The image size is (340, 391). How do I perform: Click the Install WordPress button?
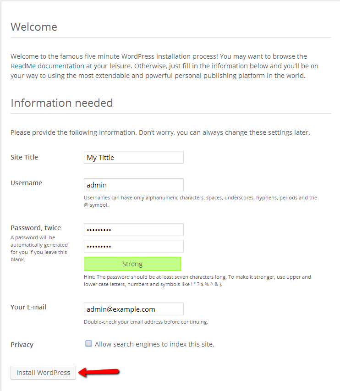coord(43,373)
